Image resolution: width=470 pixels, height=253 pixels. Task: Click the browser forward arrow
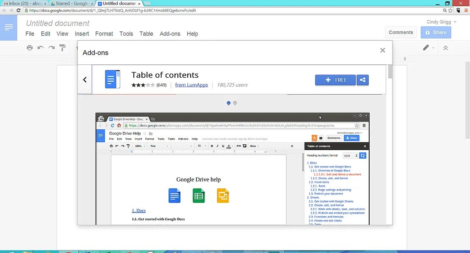[11, 10]
